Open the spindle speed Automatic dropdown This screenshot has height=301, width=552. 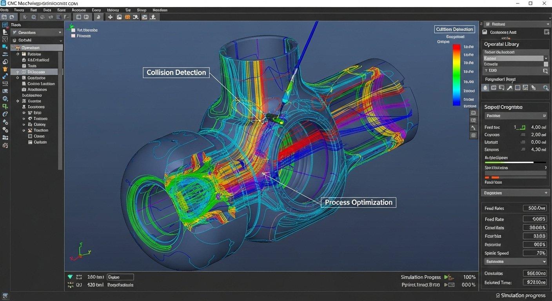click(515, 261)
